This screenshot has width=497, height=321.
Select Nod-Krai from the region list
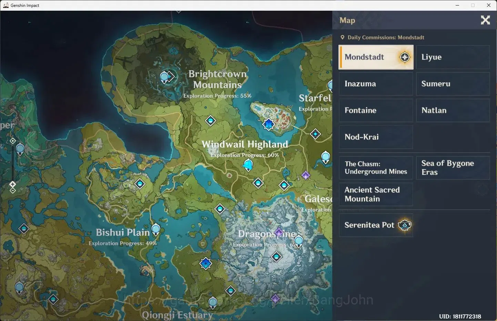pos(376,137)
